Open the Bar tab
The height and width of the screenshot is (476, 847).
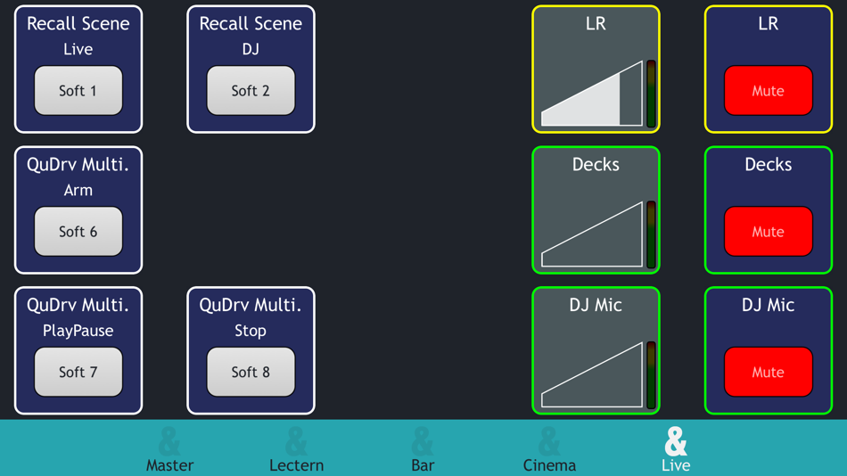click(423, 449)
